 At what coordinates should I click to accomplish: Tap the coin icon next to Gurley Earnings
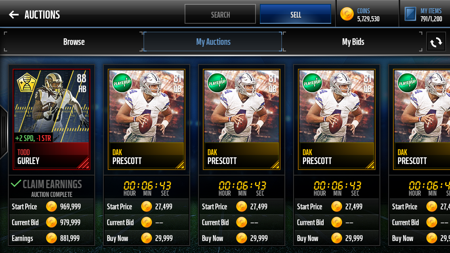point(51,238)
